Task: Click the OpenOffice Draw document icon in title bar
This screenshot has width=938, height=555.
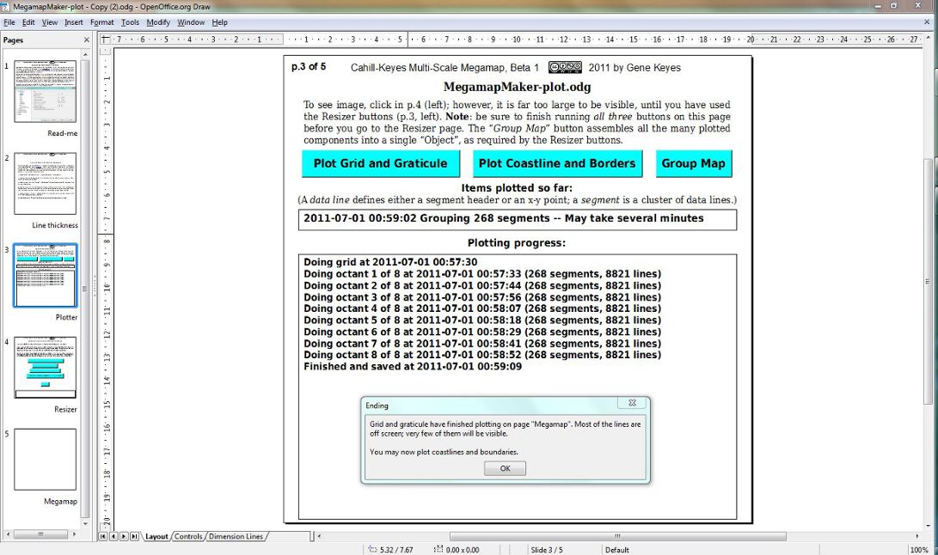Action: [5, 7]
